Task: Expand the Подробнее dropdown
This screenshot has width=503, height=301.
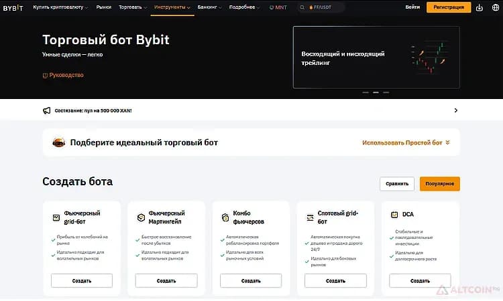Action: 244,7
